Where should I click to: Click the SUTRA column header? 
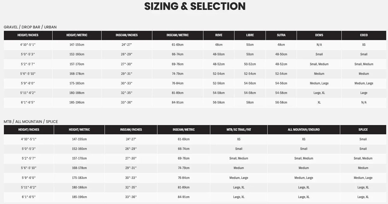tap(281, 35)
